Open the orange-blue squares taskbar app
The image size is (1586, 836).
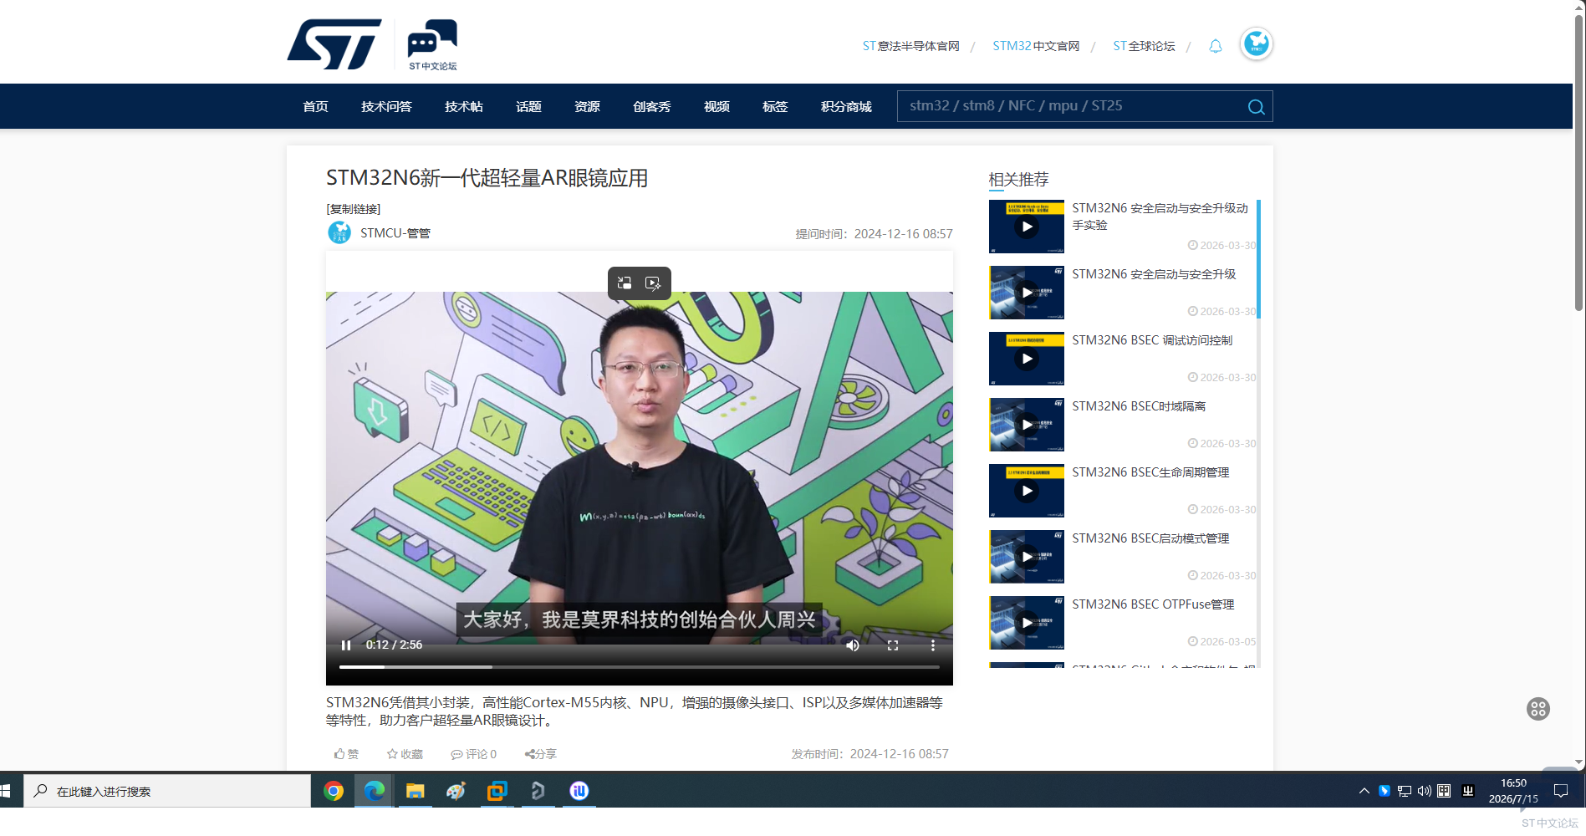pyautogui.click(x=497, y=791)
